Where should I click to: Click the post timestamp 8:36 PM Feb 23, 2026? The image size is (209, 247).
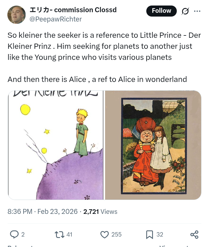pos(43,212)
